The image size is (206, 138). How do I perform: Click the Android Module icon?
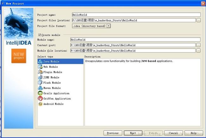40,104
